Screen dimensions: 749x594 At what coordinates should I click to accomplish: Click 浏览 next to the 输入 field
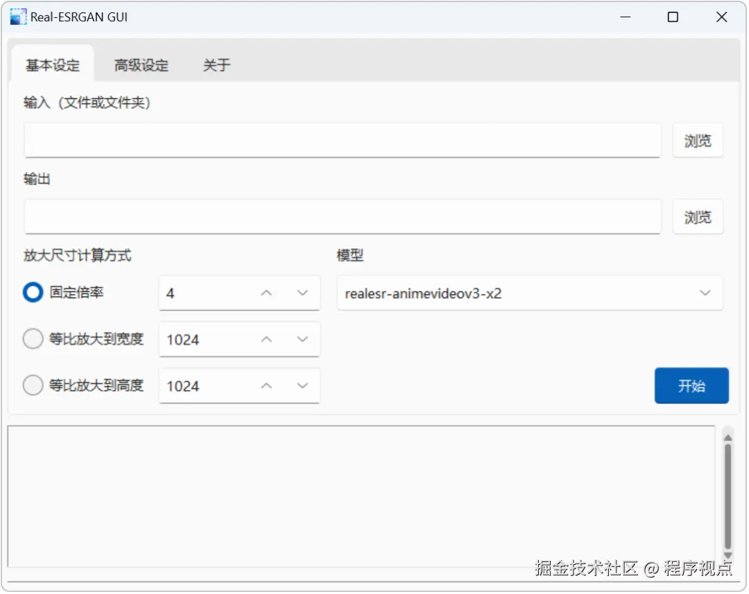tap(698, 140)
